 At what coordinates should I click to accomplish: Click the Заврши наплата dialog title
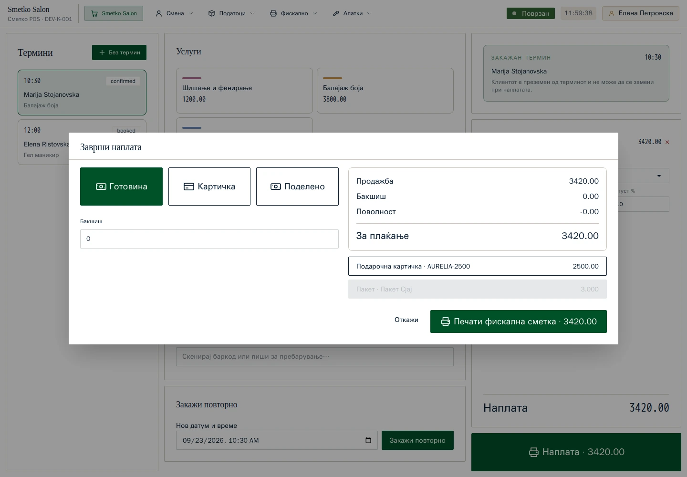click(x=111, y=147)
